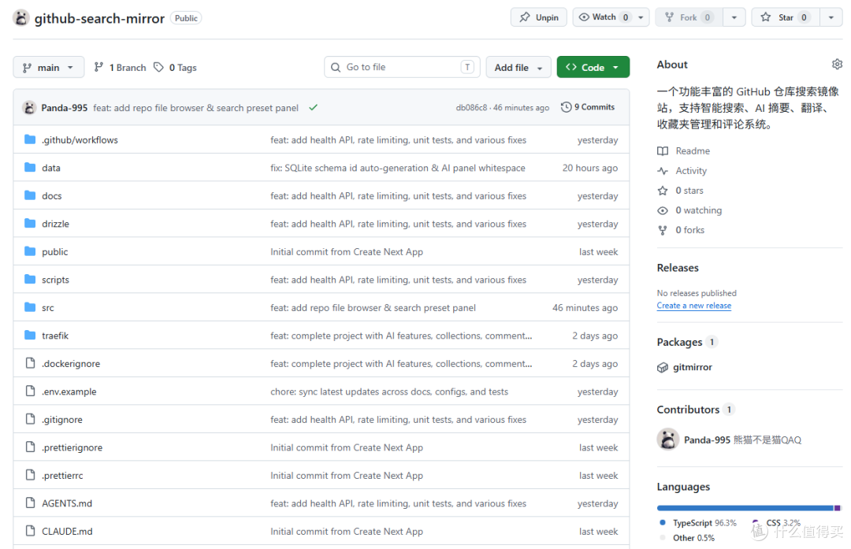Click the Panda-995 contributor avatar
This screenshot has width=851, height=549.
pyautogui.click(x=668, y=440)
